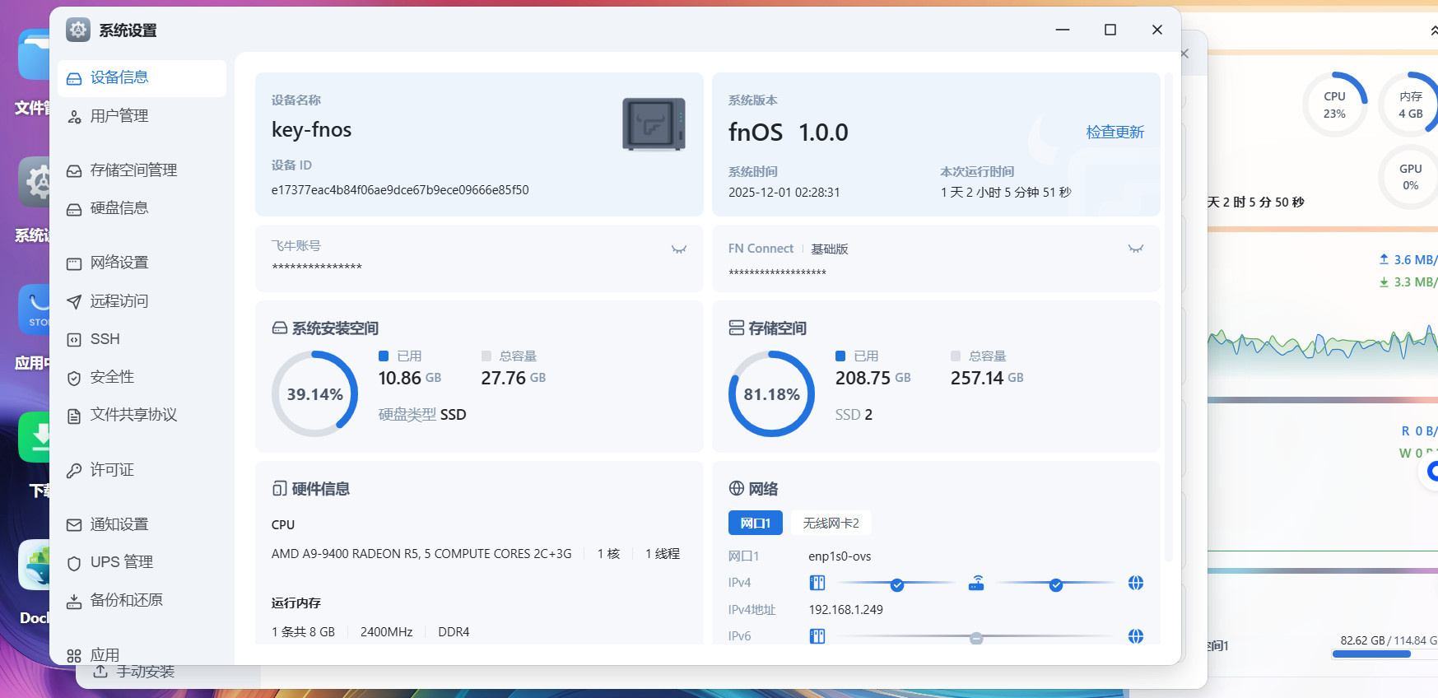Select 硬盘信息 in the sidebar

click(119, 208)
